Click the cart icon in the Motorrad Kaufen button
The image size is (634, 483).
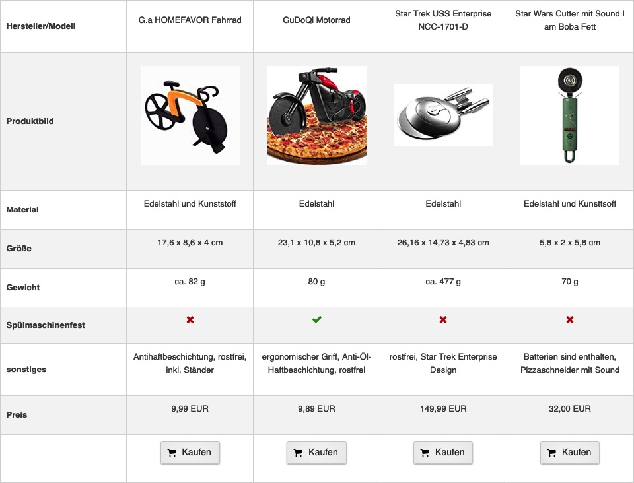tap(299, 453)
